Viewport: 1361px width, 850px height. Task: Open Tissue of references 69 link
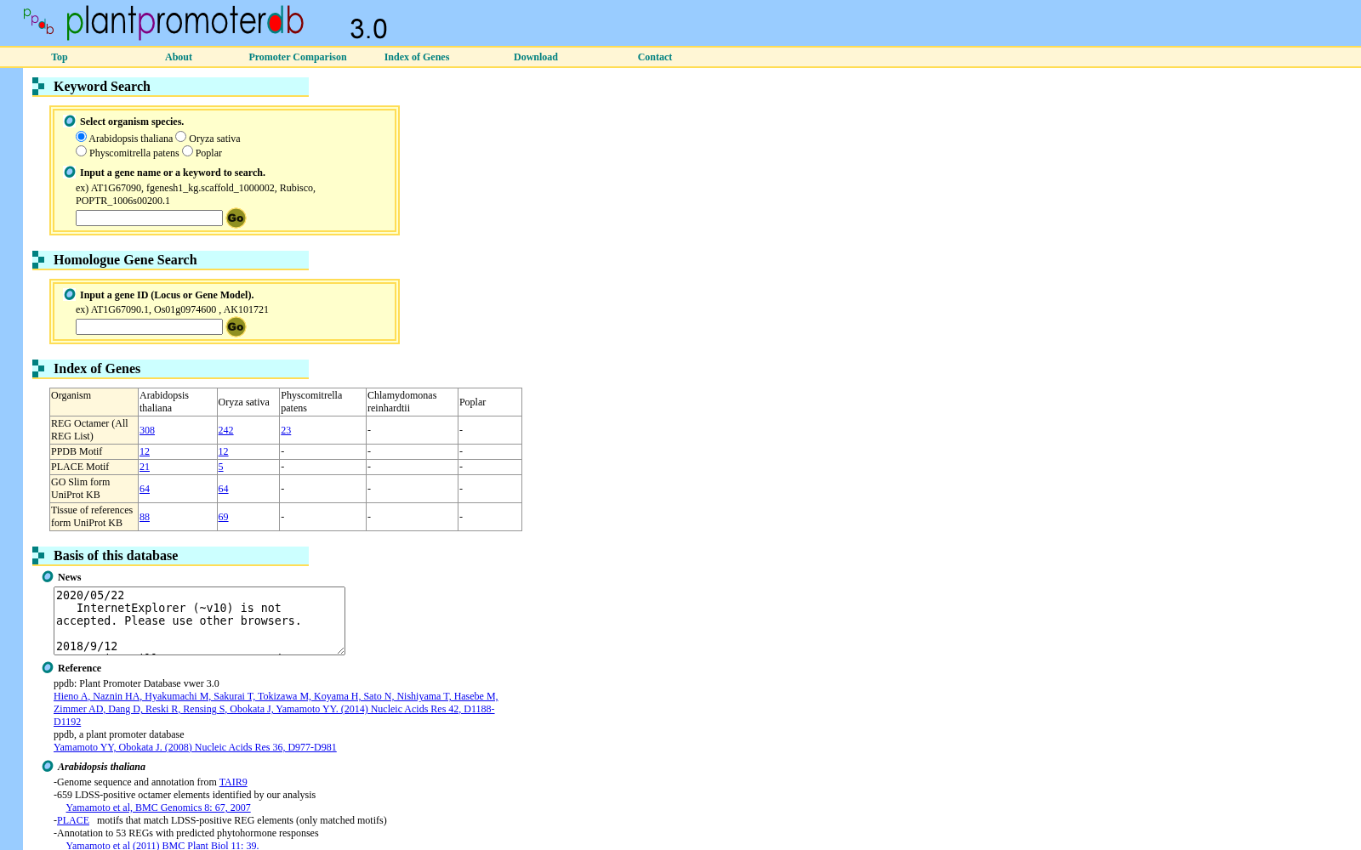point(223,517)
